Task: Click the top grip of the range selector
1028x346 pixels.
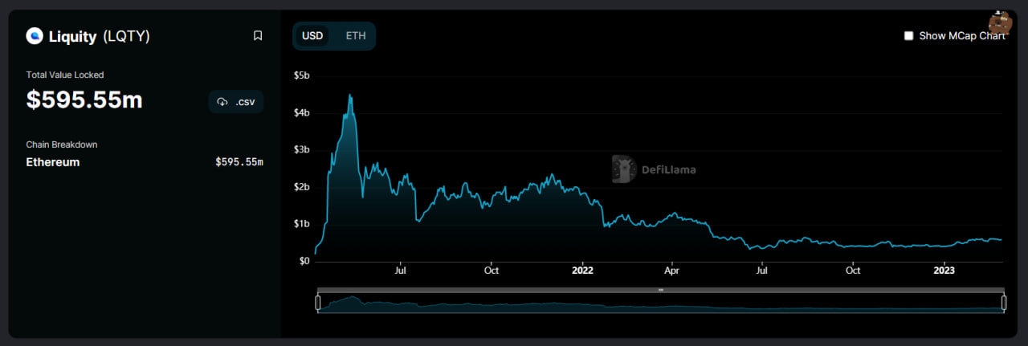Action: pyautogui.click(x=660, y=290)
